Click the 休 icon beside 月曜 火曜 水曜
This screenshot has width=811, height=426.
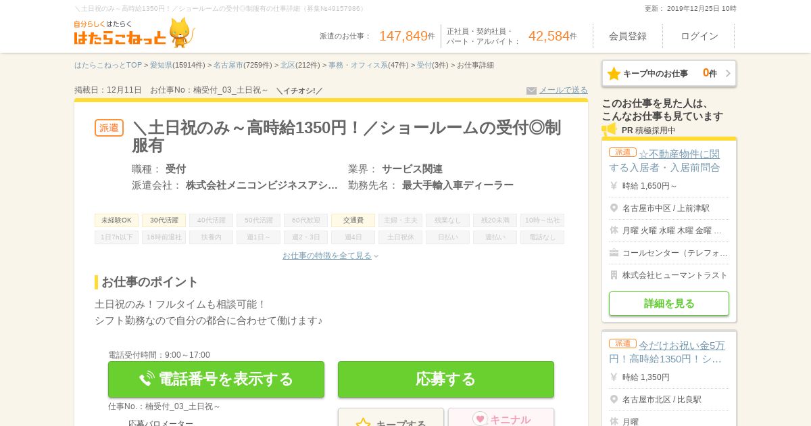coord(614,231)
